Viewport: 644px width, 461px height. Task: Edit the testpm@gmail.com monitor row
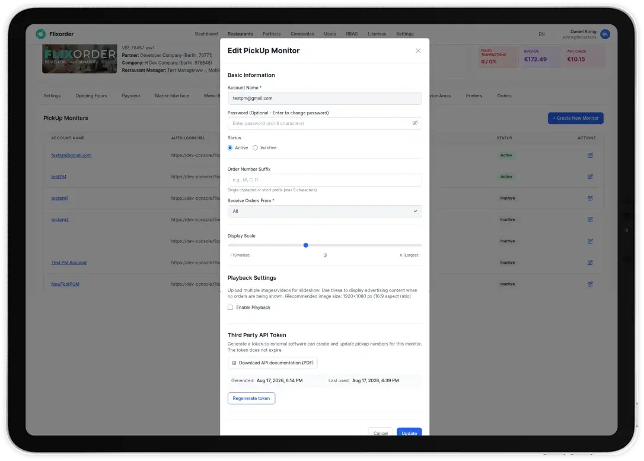pyautogui.click(x=590, y=155)
